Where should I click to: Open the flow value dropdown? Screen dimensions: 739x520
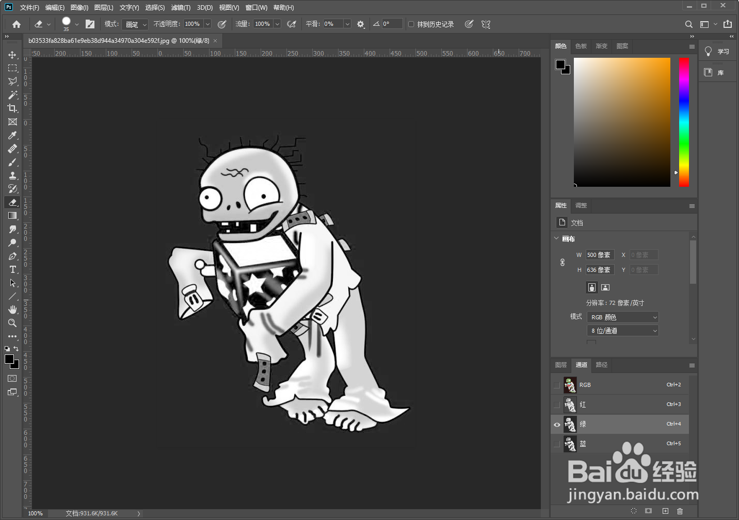pos(277,24)
